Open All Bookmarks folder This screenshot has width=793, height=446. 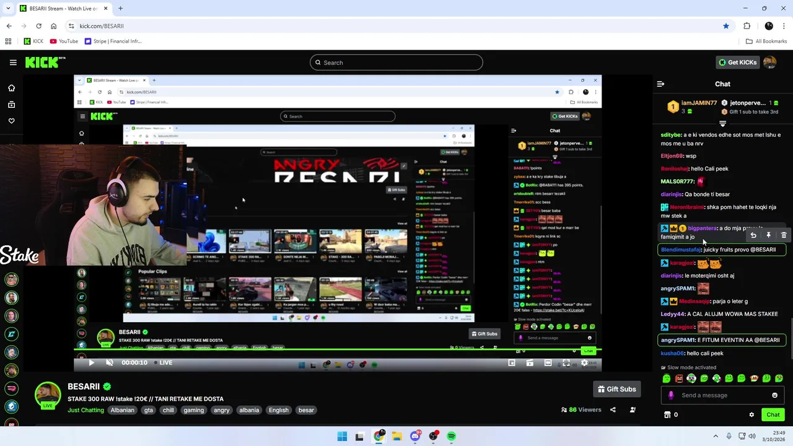pyautogui.click(x=766, y=42)
